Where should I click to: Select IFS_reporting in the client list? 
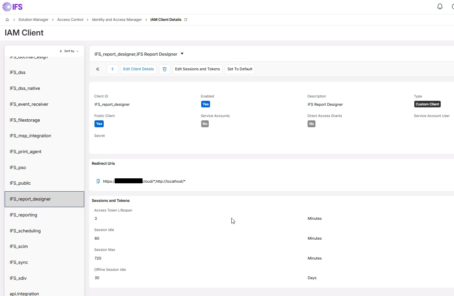(44, 215)
